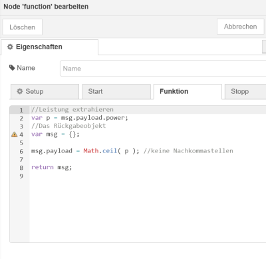Open the Setup tab
Screen dimensions: 266x259
pos(45,91)
